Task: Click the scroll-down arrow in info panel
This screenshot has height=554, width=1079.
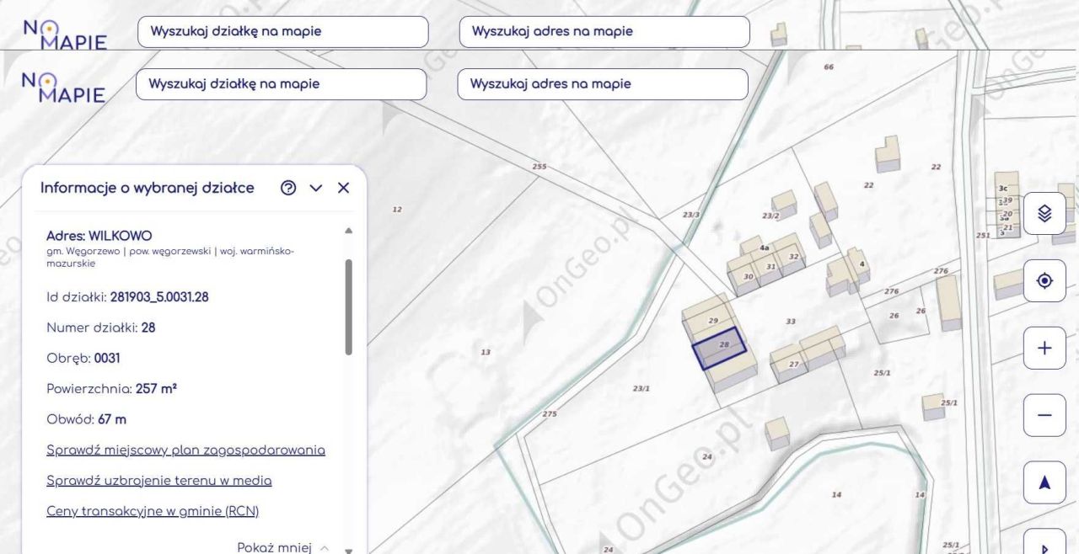Action: pyautogui.click(x=349, y=551)
